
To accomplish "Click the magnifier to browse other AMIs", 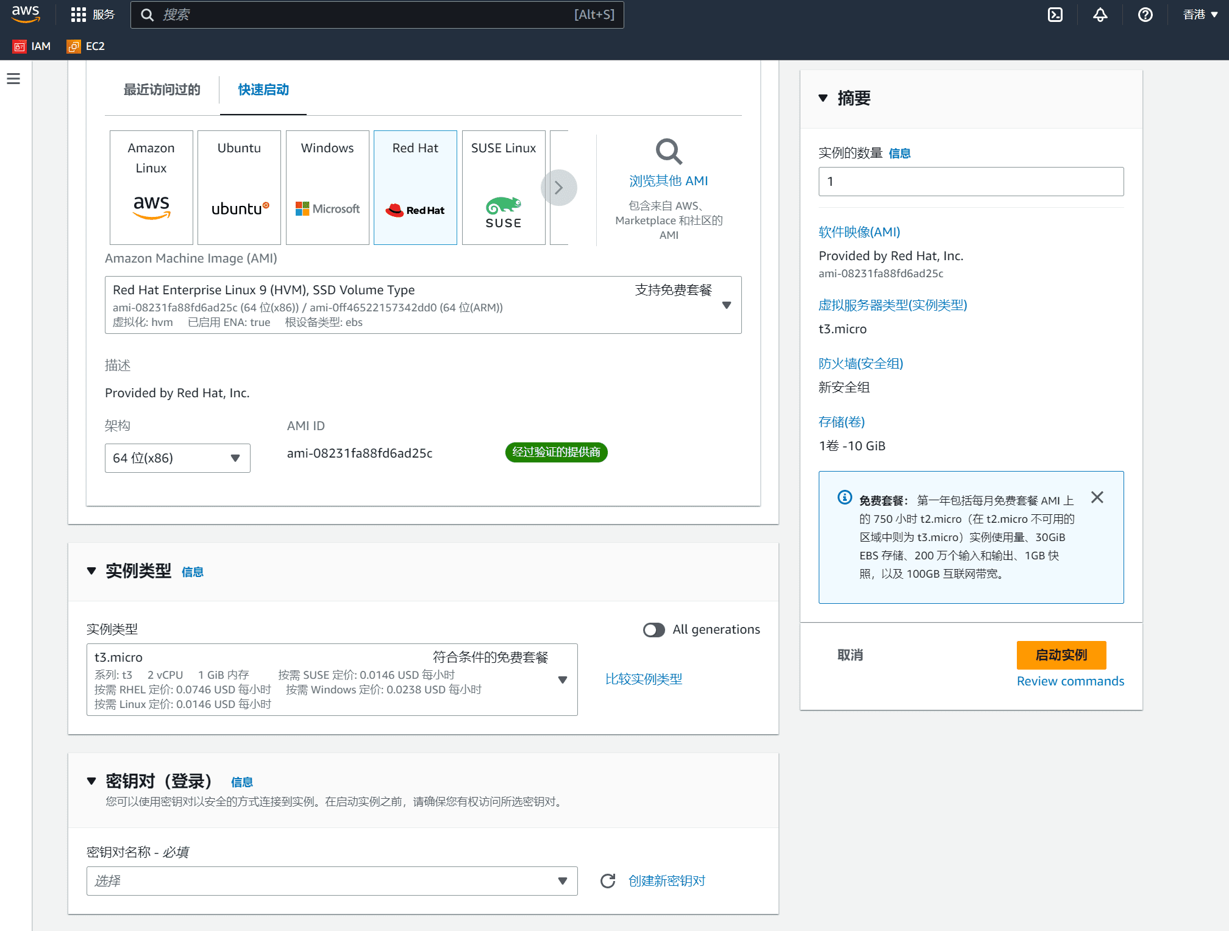I will 669,152.
